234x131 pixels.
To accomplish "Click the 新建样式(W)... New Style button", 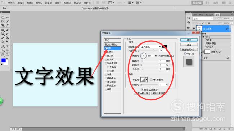I will click(189, 50).
